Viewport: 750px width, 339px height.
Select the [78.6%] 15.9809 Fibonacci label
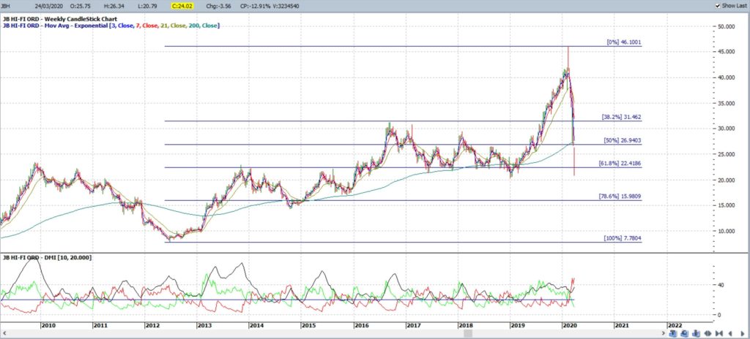[620, 197]
